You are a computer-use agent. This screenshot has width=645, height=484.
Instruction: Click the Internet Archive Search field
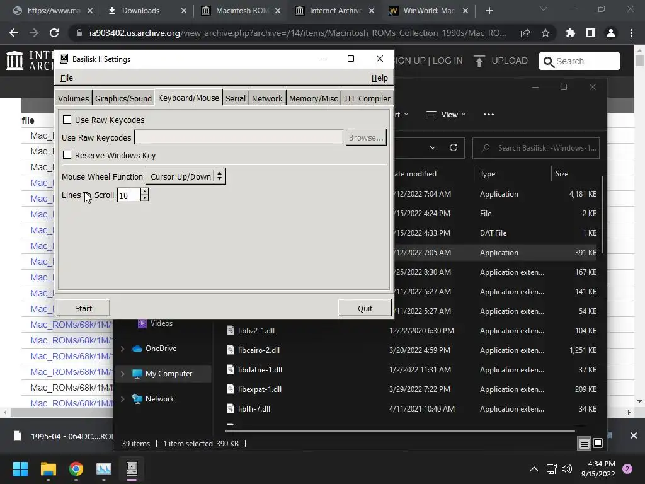coord(579,61)
